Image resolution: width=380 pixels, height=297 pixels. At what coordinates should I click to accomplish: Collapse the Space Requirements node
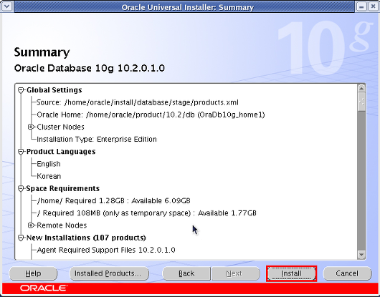[21, 188]
